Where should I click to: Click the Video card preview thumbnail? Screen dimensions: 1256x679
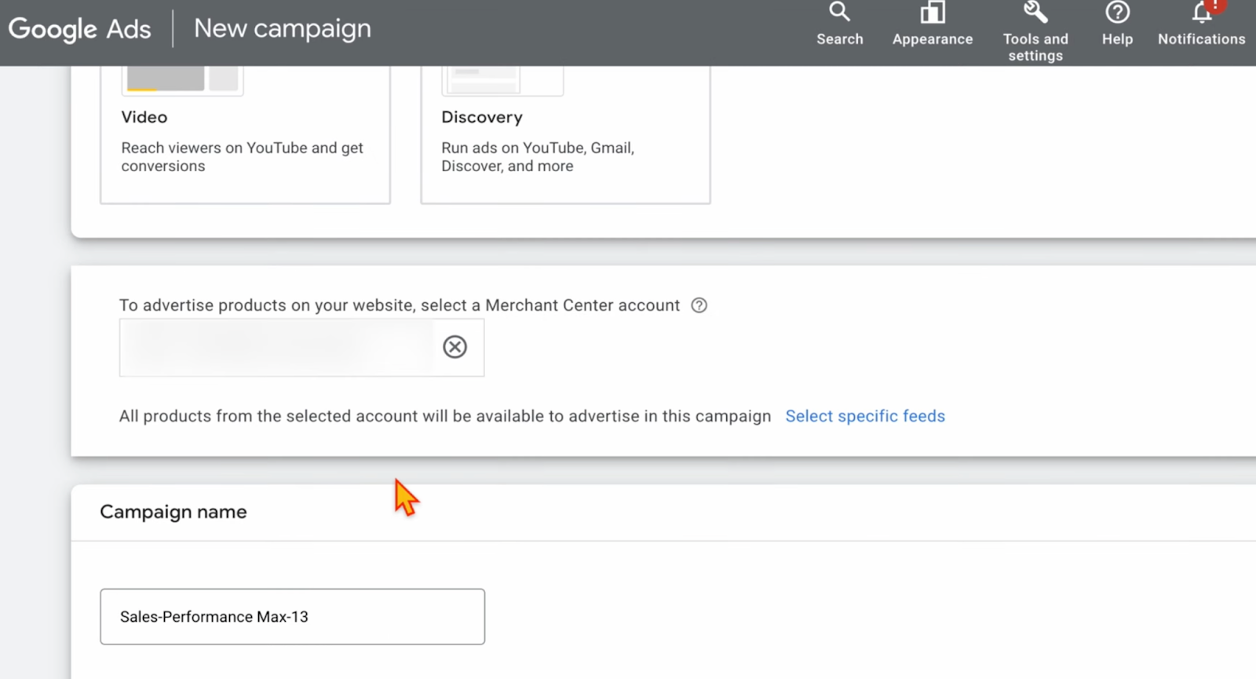pos(182,79)
